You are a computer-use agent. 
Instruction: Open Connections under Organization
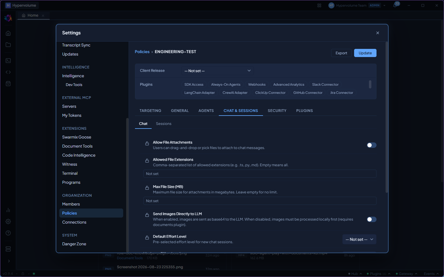pyautogui.click(x=74, y=222)
